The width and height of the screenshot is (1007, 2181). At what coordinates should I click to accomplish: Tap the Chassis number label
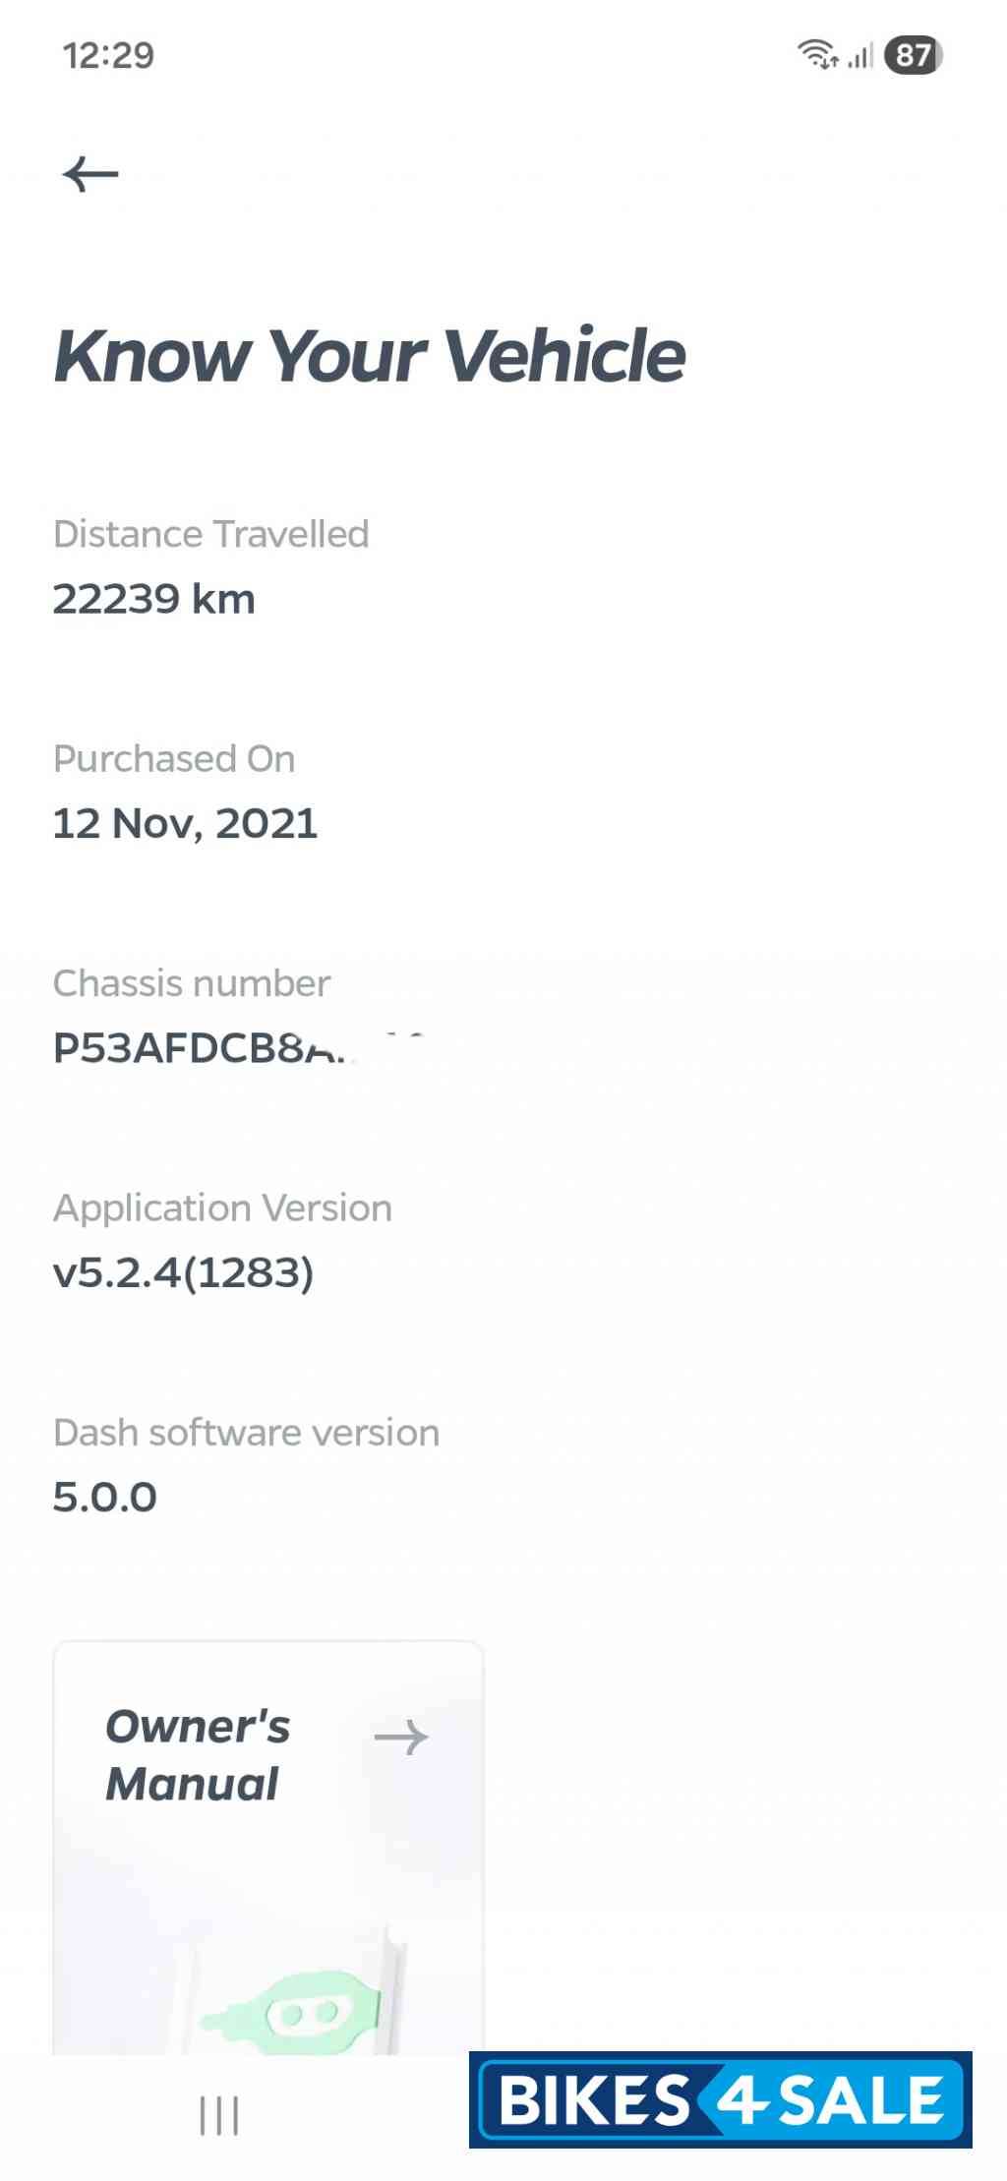pyautogui.click(x=192, y=983)
